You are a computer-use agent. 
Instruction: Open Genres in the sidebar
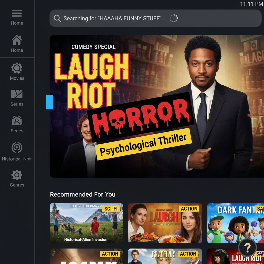[x=17, y=175]
